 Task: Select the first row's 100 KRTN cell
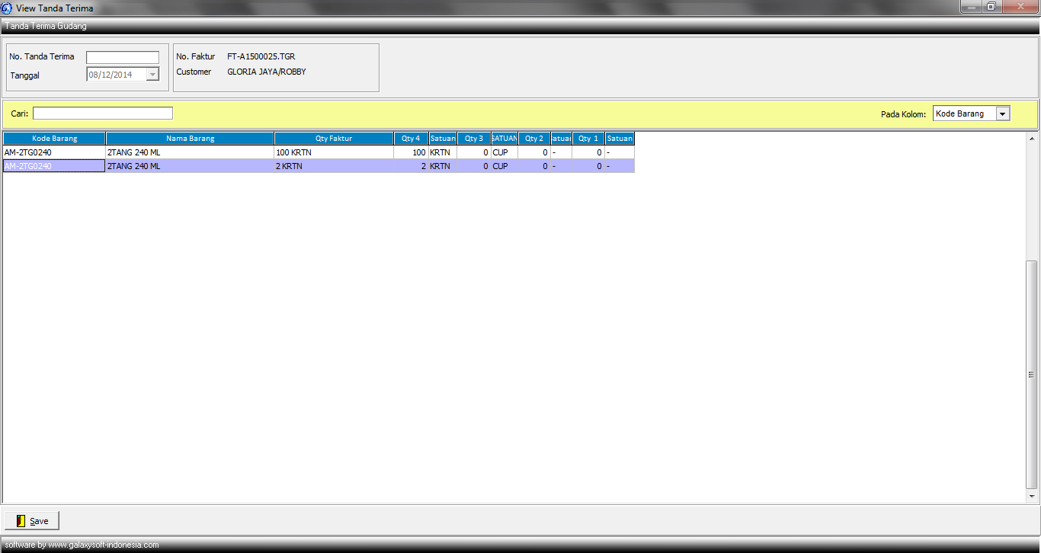tap(333, 152)
